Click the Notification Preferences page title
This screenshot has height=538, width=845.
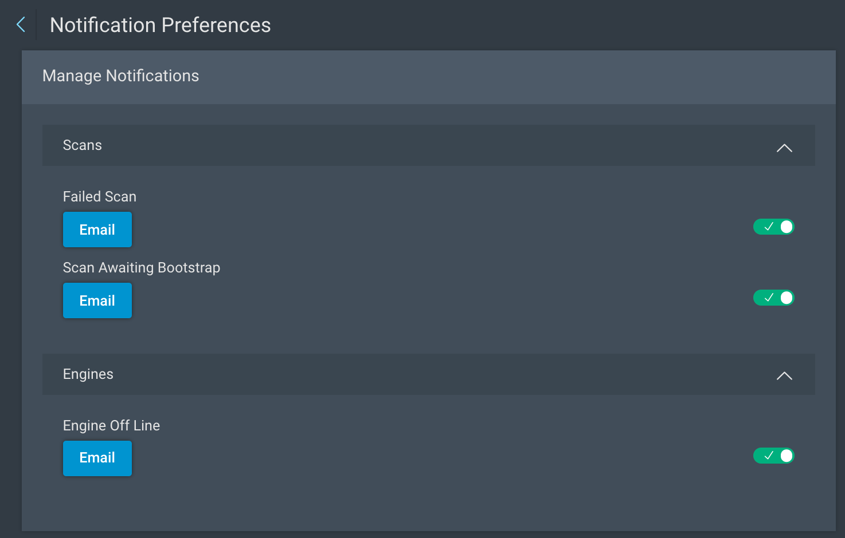(161, 25)
